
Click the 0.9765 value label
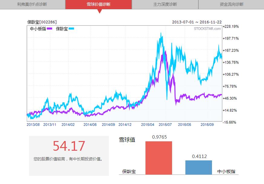pos(159,137)
